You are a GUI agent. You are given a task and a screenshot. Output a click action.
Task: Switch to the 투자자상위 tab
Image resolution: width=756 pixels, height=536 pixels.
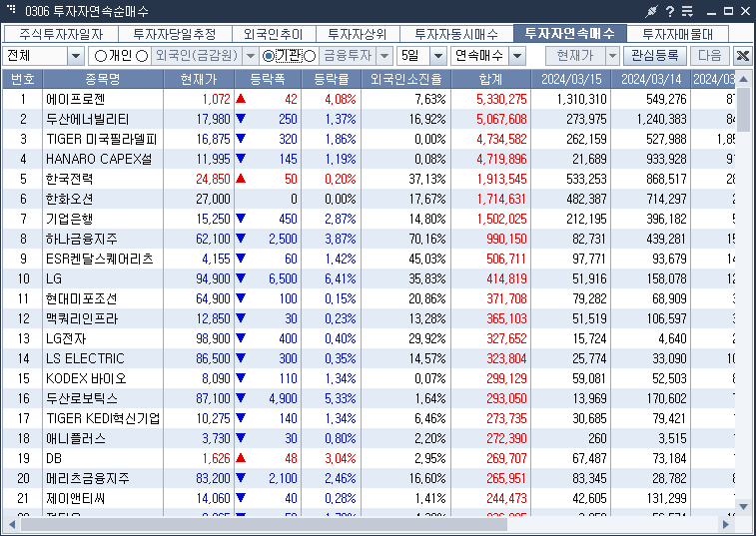[x=358, y=34]
